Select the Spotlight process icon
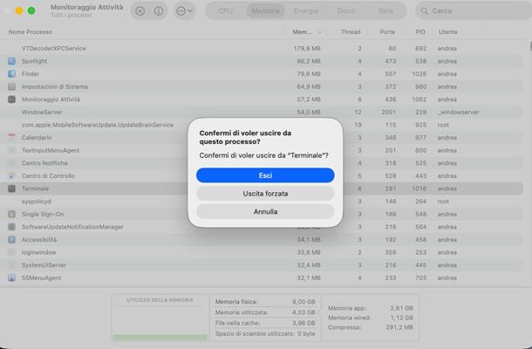The width and height of the screenshot is (532, 349). tap(11, 61)
